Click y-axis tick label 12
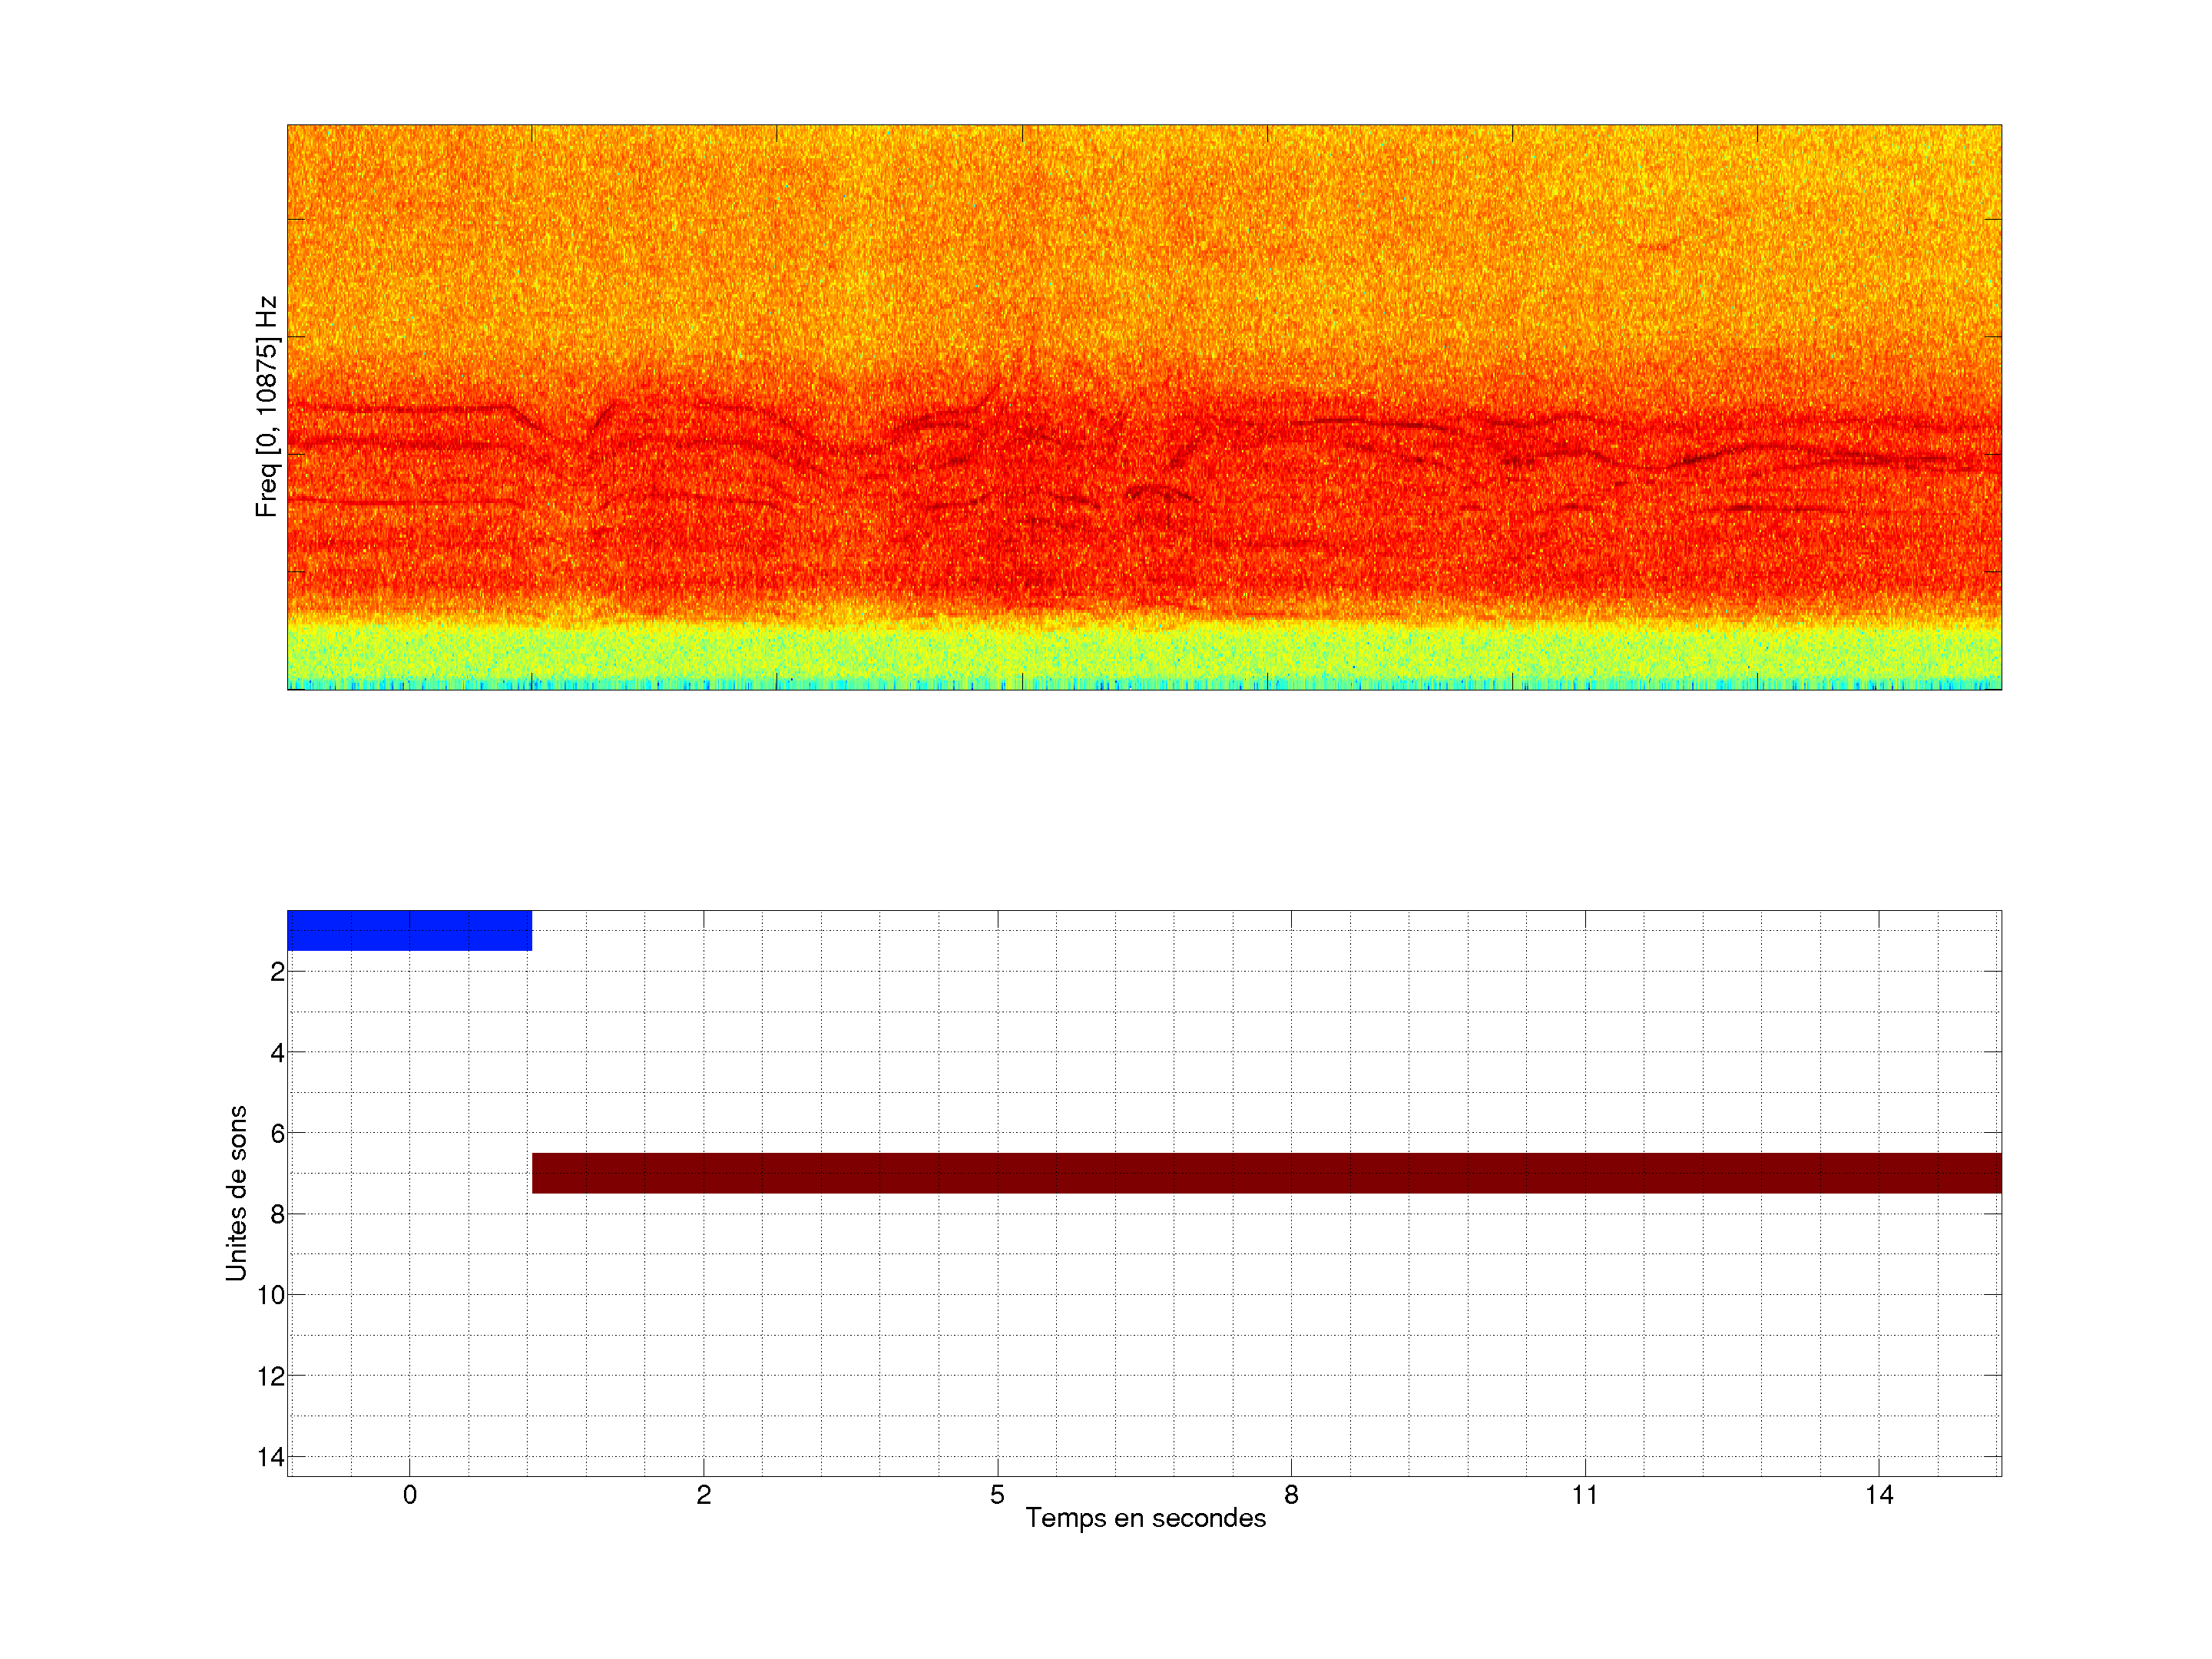Viewport: 2212px width, 1659px height. (271, 1377)
